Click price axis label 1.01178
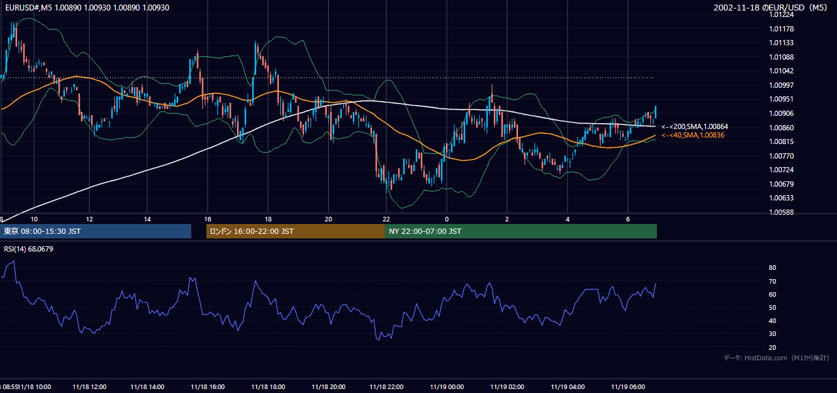837x393 pixels. pyautogui.click(x=781, y=29)
